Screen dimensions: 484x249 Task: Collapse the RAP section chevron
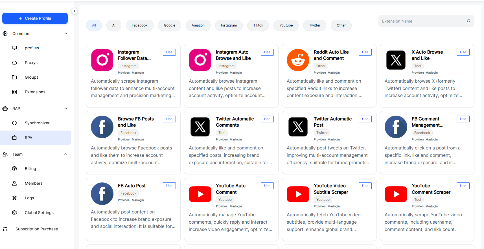coord(66,109)
